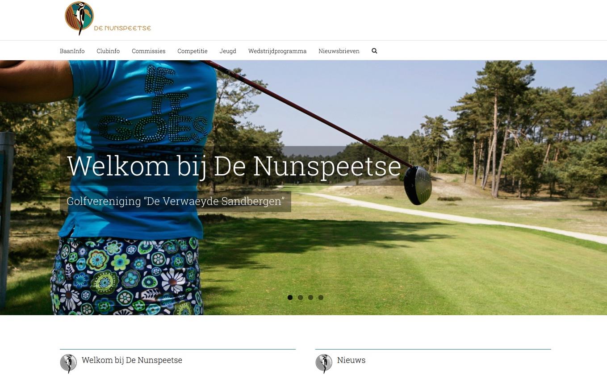Click the Nieuws section heading
This screenshot has height=379, width=607.
pyautogui.click(x=351, y=360)
